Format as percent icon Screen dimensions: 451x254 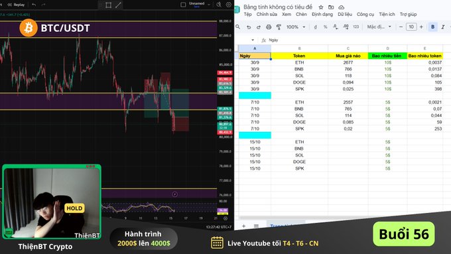click(x=325, y=27)
